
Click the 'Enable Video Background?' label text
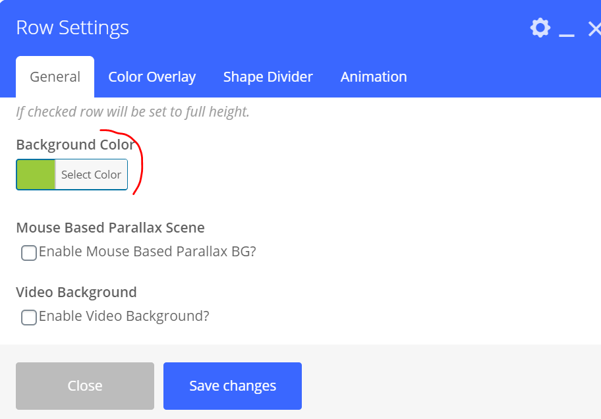pos(124,316)
